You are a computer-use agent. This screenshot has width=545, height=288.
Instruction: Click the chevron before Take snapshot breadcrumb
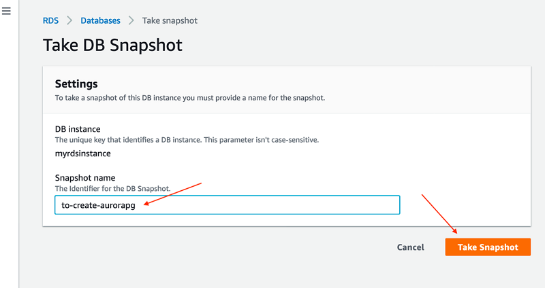(131, 21)
